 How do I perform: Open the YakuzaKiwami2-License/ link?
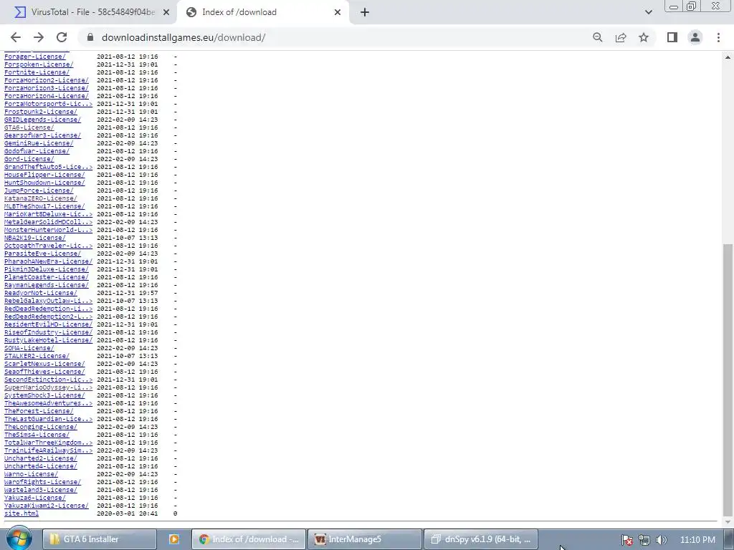point(47,505)
